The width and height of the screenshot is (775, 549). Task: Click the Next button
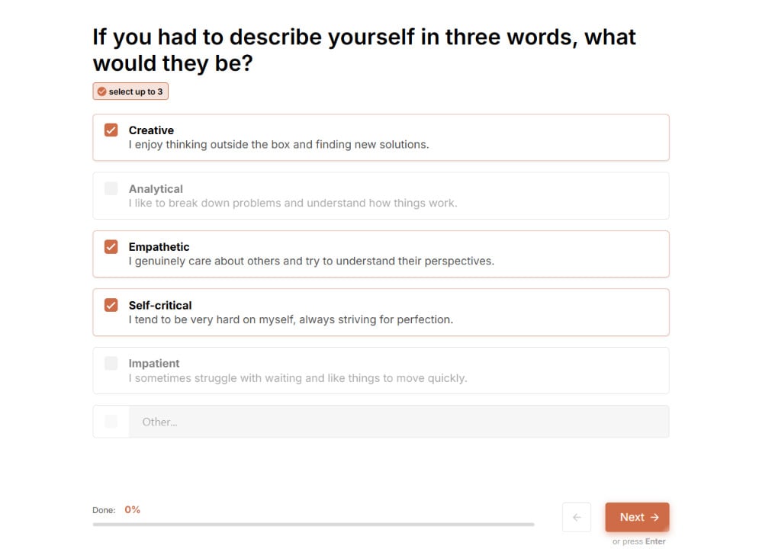(637, 517)
